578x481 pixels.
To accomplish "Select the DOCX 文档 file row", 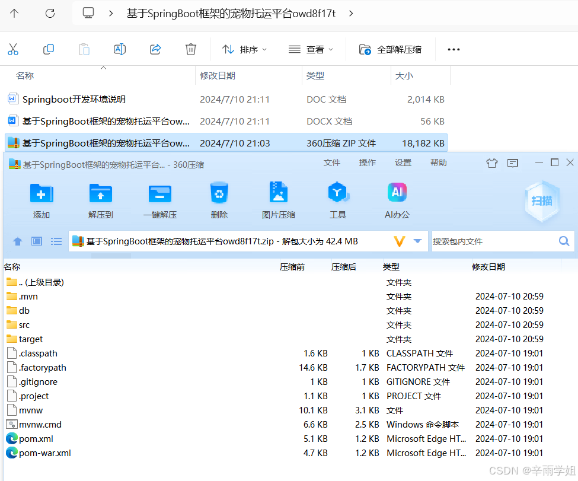I will click(x=226, y=121).
